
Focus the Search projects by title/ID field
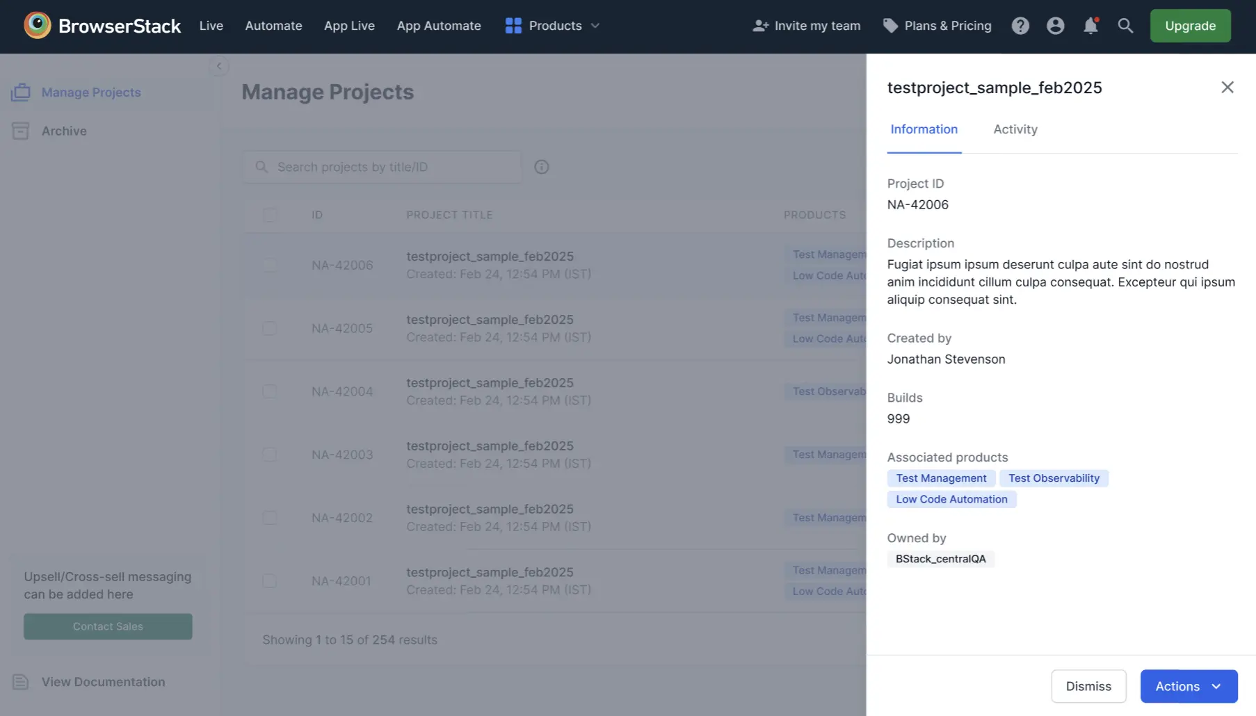382,167
